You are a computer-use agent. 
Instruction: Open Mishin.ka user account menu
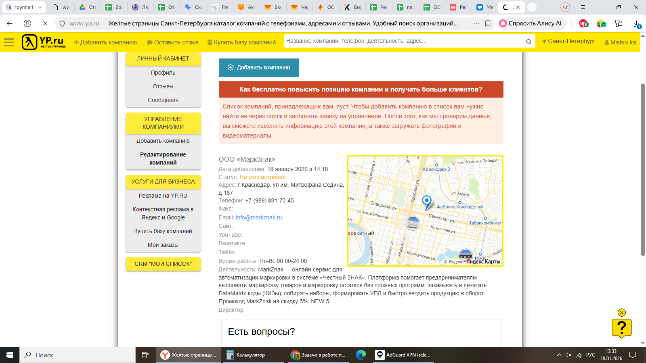[620, 42]
